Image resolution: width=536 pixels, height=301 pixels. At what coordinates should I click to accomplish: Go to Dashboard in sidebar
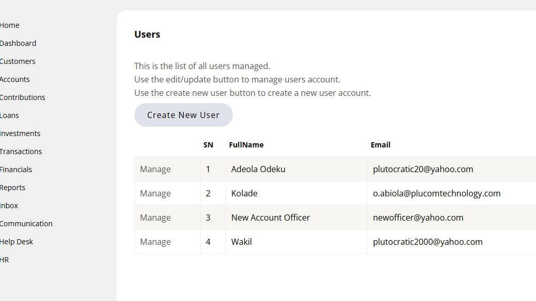18,43
